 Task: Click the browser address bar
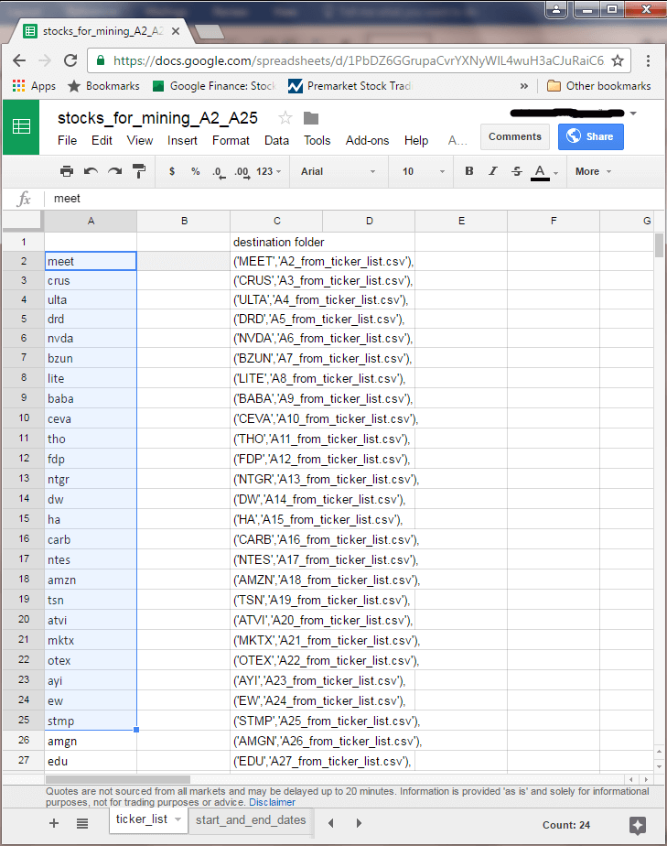tap(358, 60)
